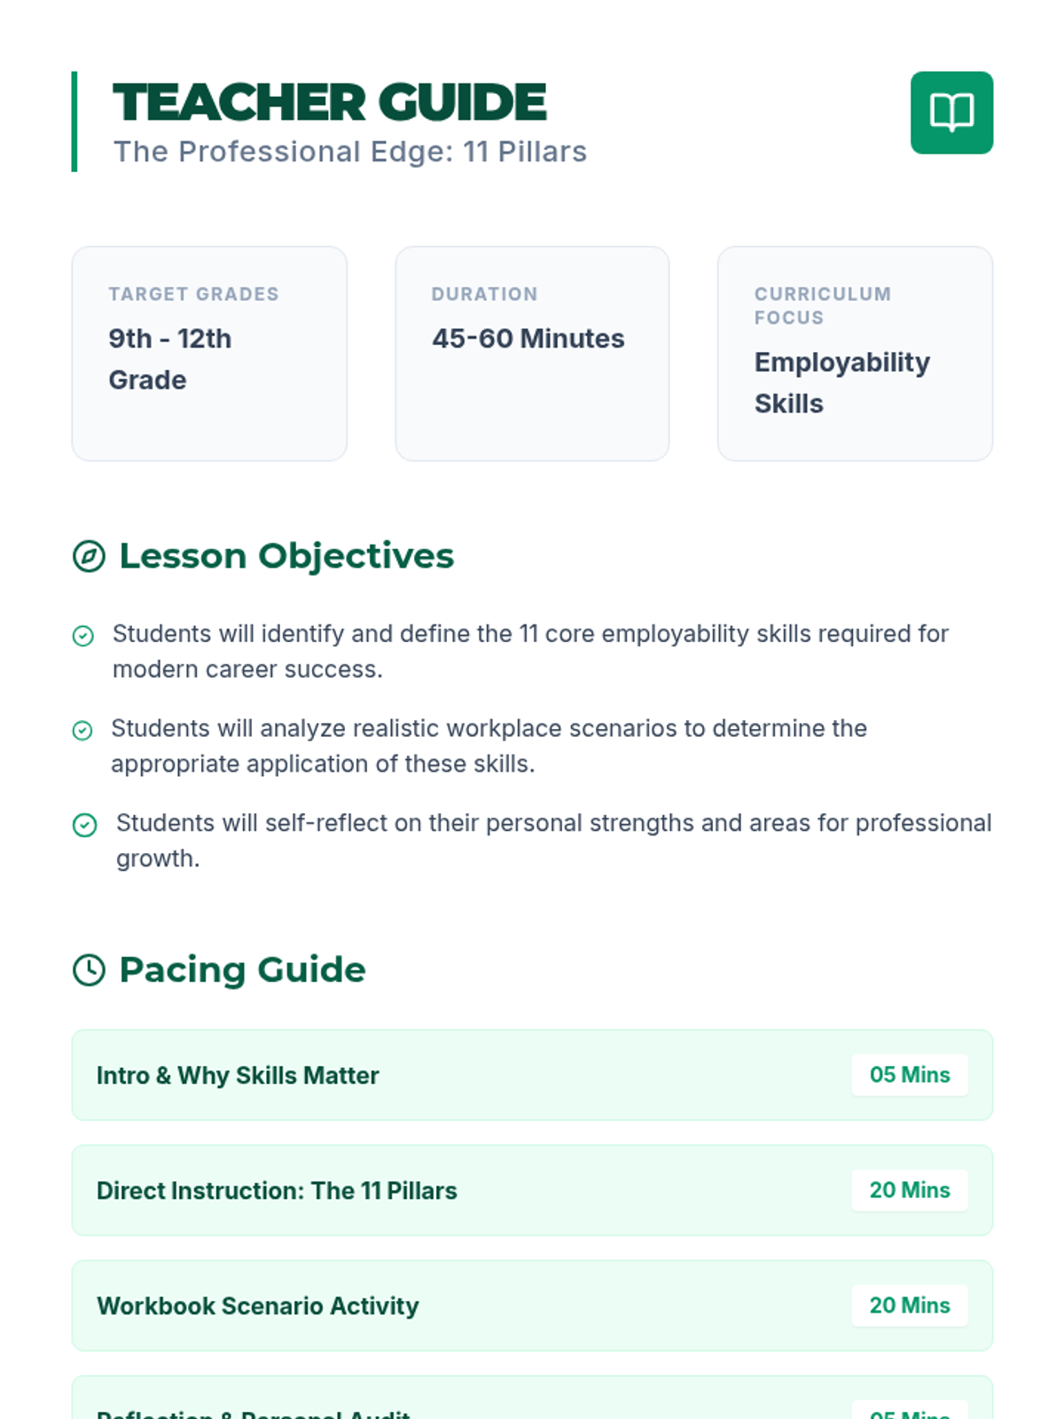The height and width of the screenshot is (1419, 1064).
Task: Click the Employability Skills text
Action: click(x=842, y=383)
